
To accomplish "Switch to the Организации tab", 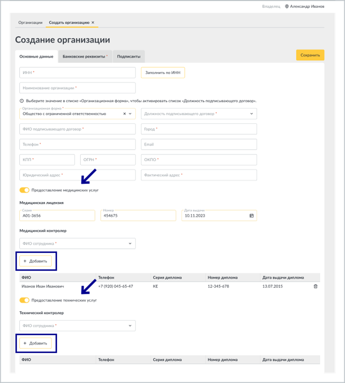I will tap(30, 23).
